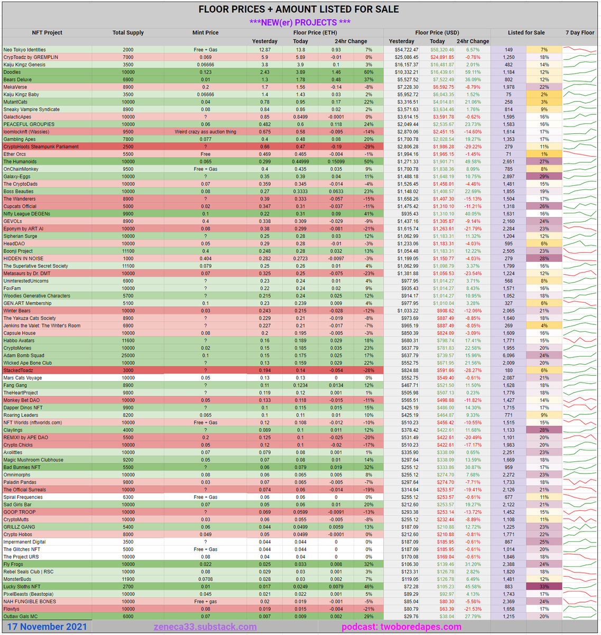Image resolution: width=601 pixels, height=635 pixels.
Task: Select the Floor Price (ETH) header
Action: (315, 33)
